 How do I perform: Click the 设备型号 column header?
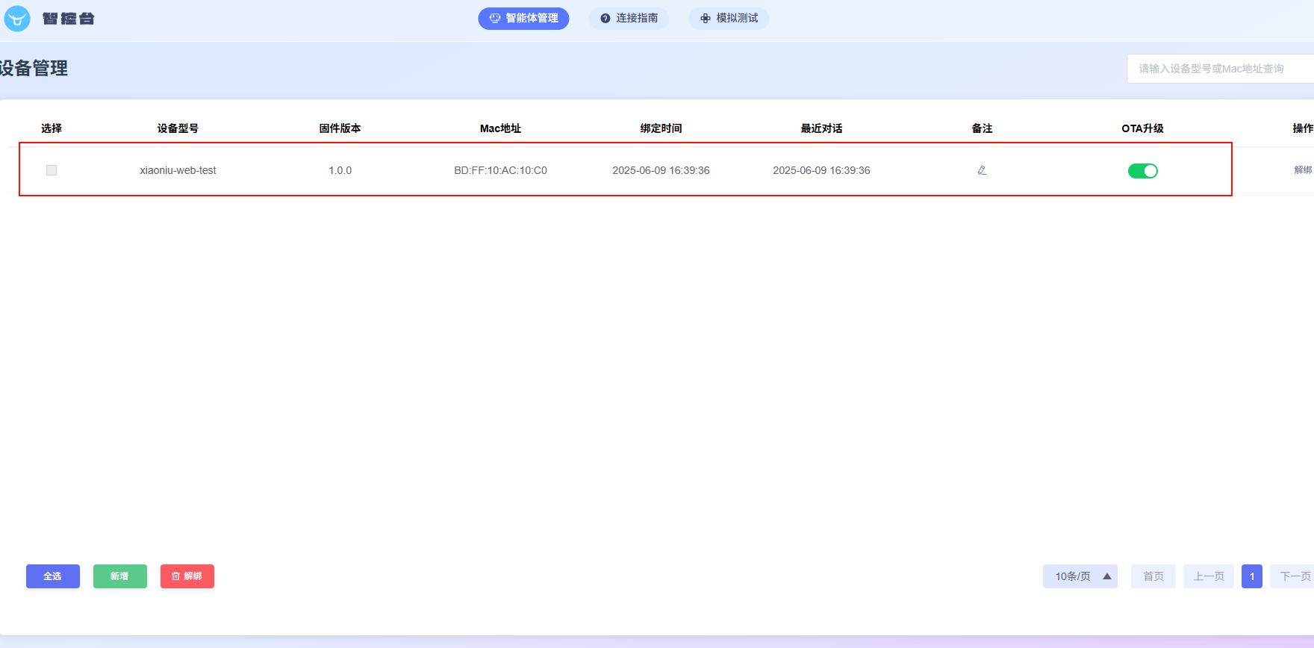(178, 128)
